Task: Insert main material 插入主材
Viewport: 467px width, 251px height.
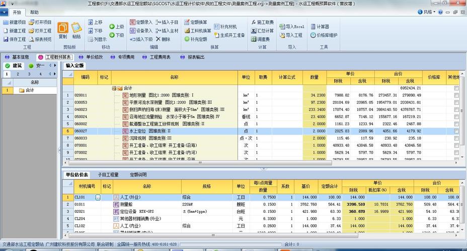Action: [158, 31]
